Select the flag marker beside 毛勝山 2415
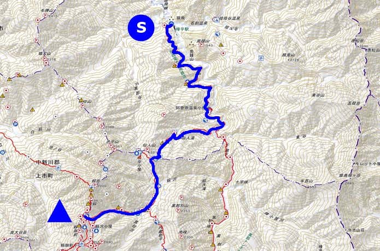380x251 pixels. (45, 15)
